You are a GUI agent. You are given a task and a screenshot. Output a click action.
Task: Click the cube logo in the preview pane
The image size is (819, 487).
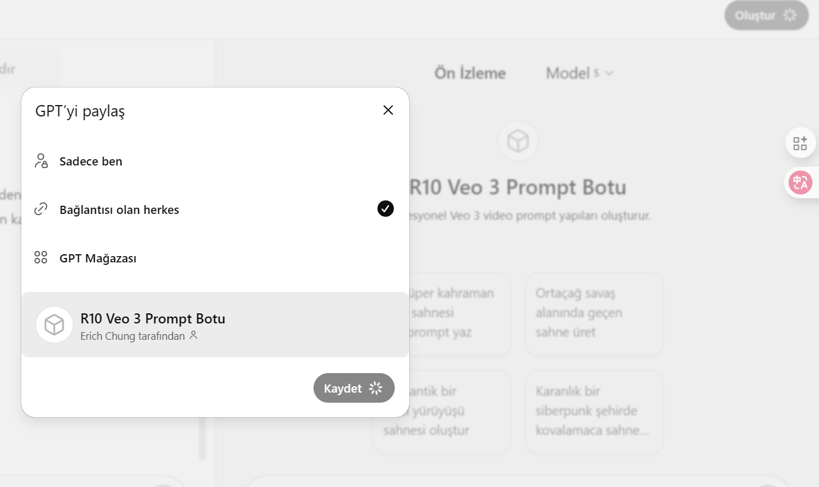tap(517, 141)
